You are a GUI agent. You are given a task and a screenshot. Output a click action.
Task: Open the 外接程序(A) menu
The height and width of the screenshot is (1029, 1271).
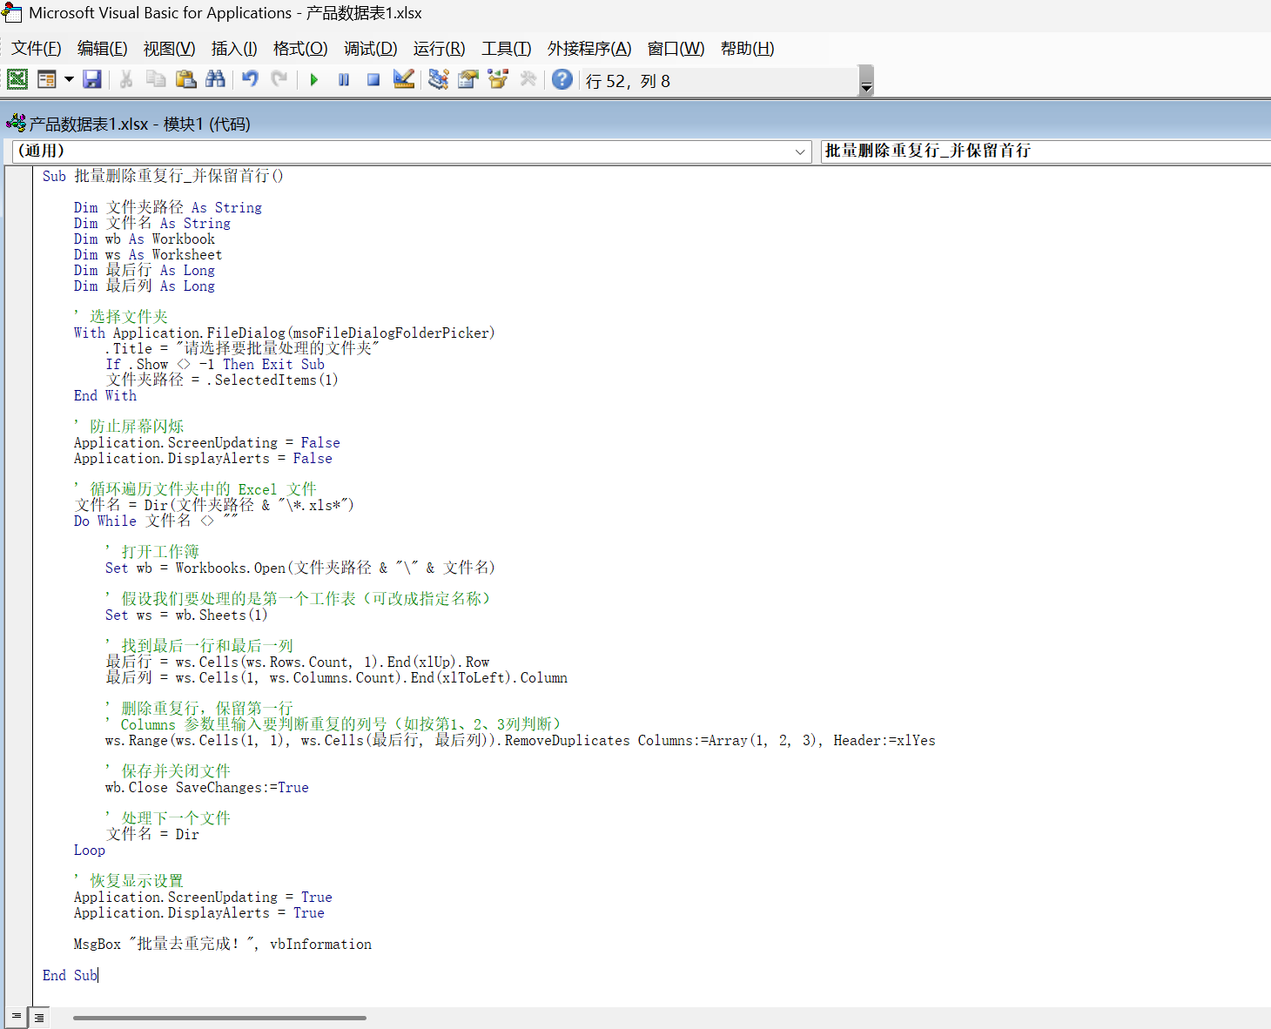589,49
